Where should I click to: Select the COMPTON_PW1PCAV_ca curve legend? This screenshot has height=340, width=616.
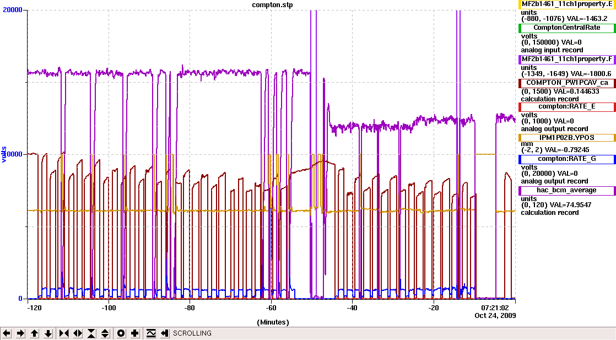[567, 83]
